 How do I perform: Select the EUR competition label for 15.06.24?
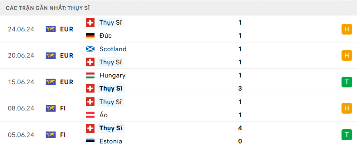[x=67, y=82]
